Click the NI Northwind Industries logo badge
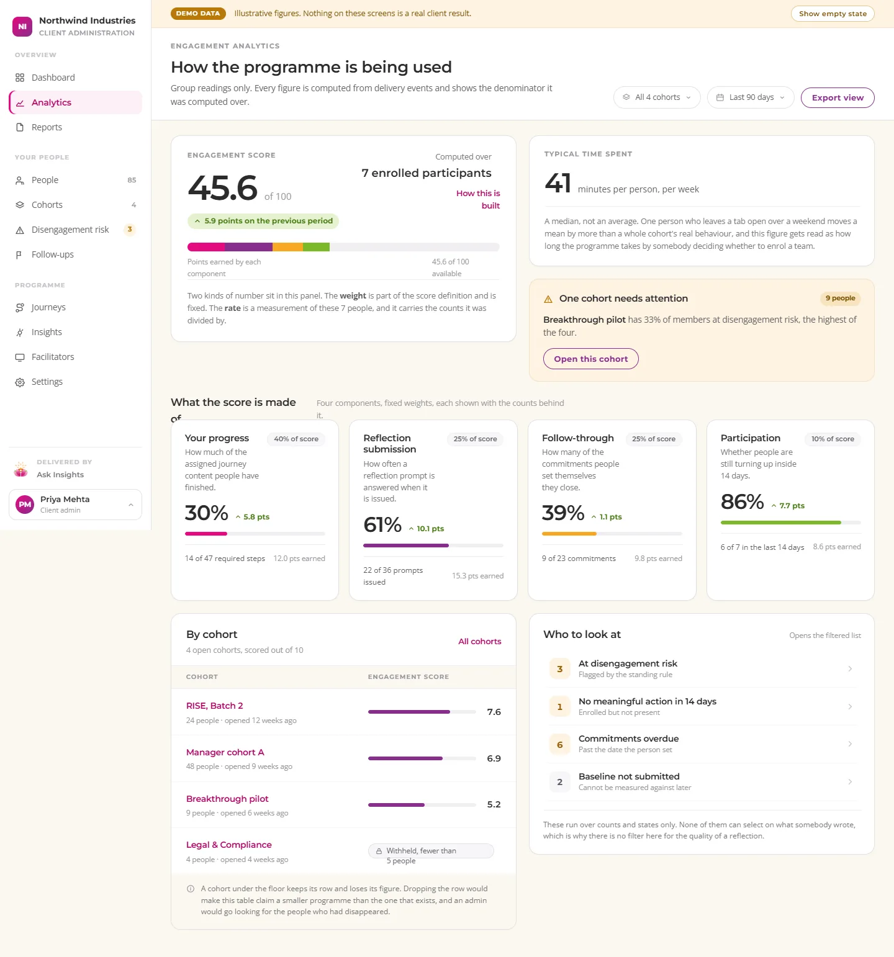Image resolution: width=894 pixels, height=957 pixels. [x=22, y=27]
